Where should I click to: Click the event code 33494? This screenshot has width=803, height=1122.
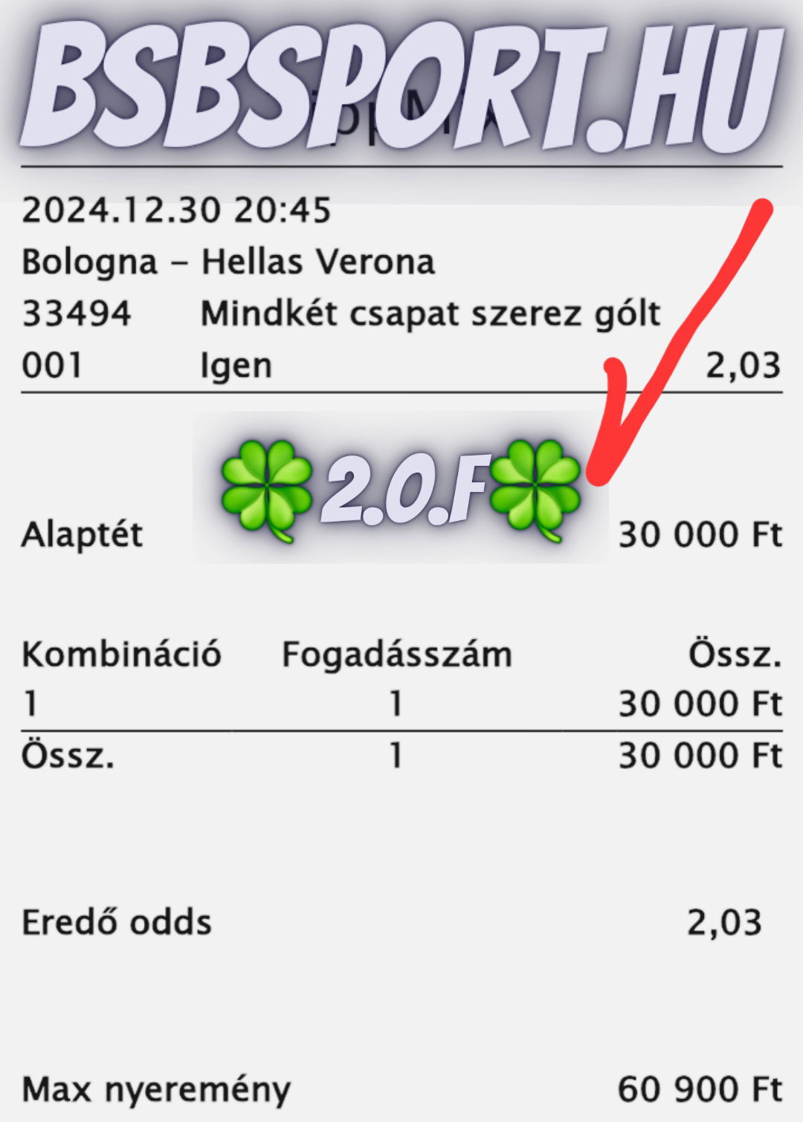[76, 314]
